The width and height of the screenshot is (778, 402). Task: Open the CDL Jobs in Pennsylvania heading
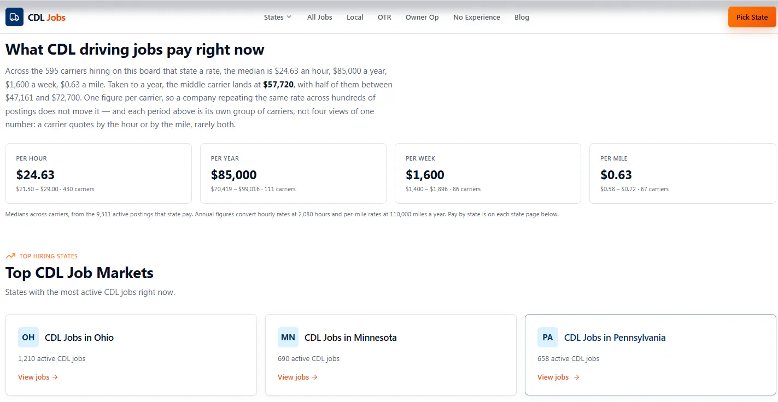click(x=615, y=338)
